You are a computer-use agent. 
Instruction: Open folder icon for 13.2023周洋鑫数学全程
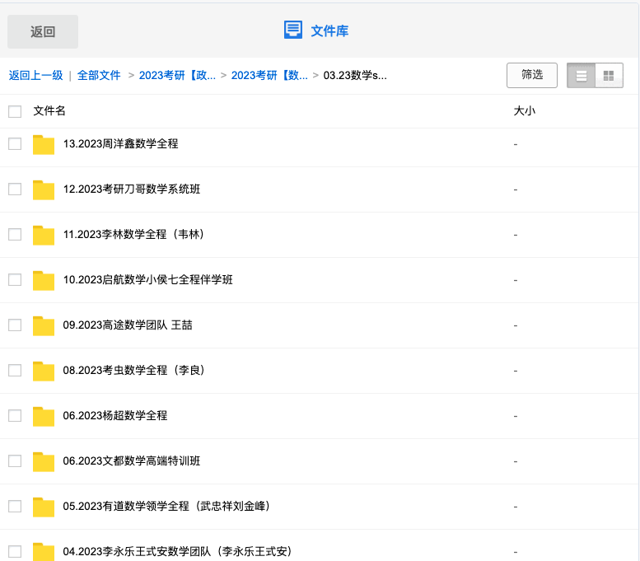44,144
